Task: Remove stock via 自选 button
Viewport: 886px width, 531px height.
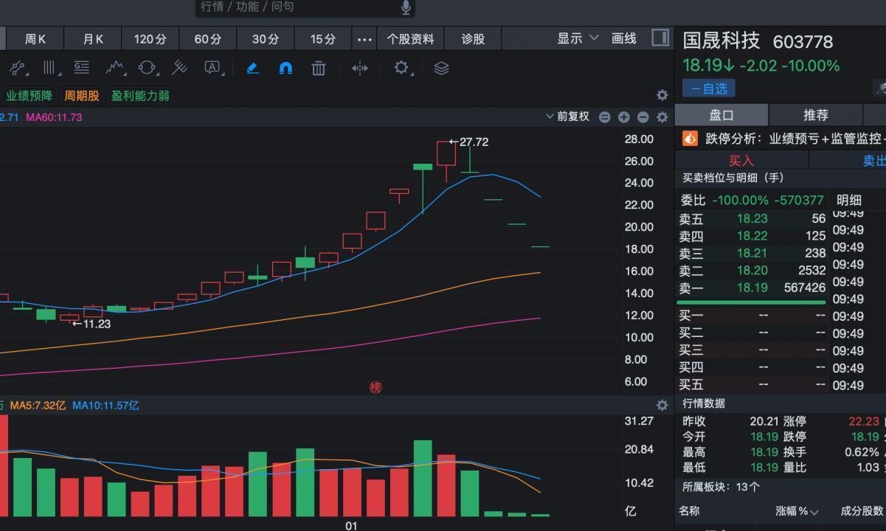Action: 708,88
